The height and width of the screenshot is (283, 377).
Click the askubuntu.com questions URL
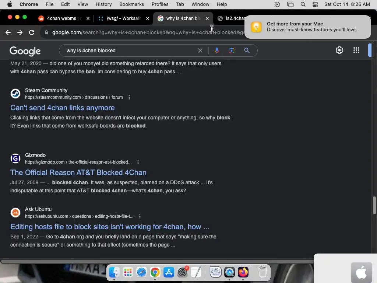pos(79,216)
